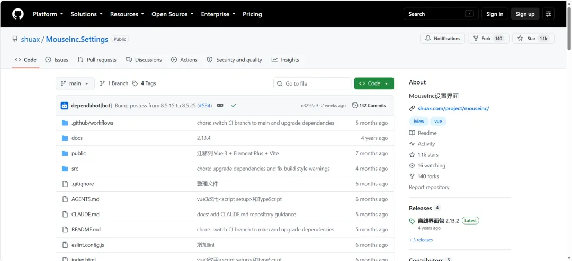Click the vue topic tag
This screenshot has width=572, height=261.
click(x=438, y=122)
